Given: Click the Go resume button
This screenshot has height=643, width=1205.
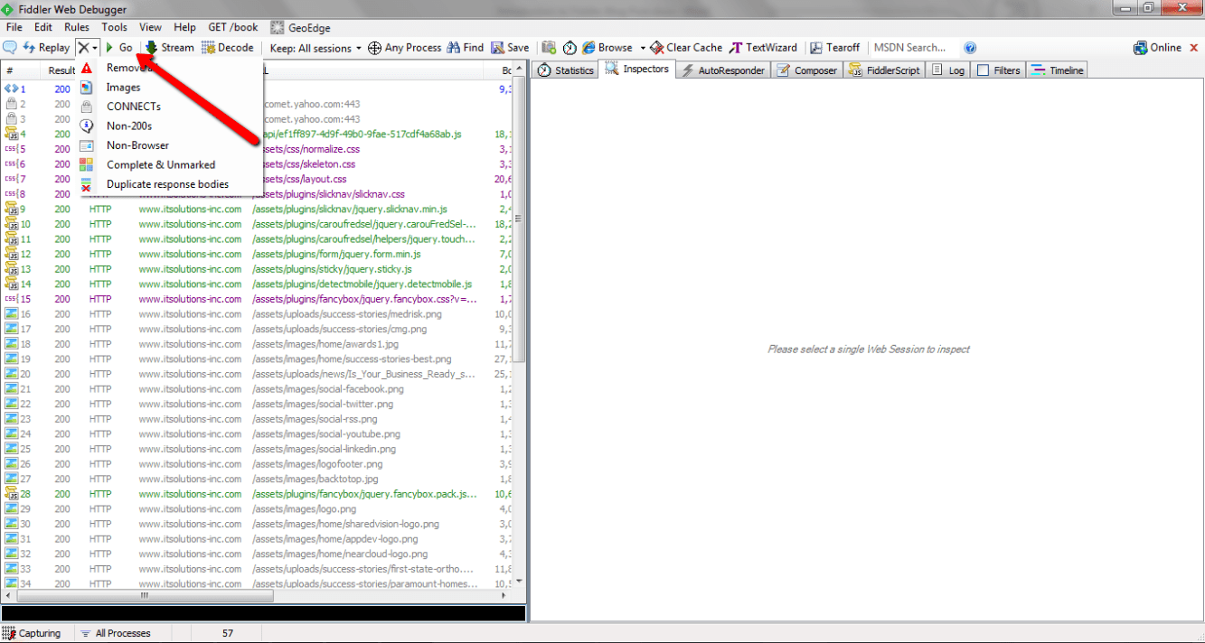Looking at the screenshot, I should (x=119, y=48).
